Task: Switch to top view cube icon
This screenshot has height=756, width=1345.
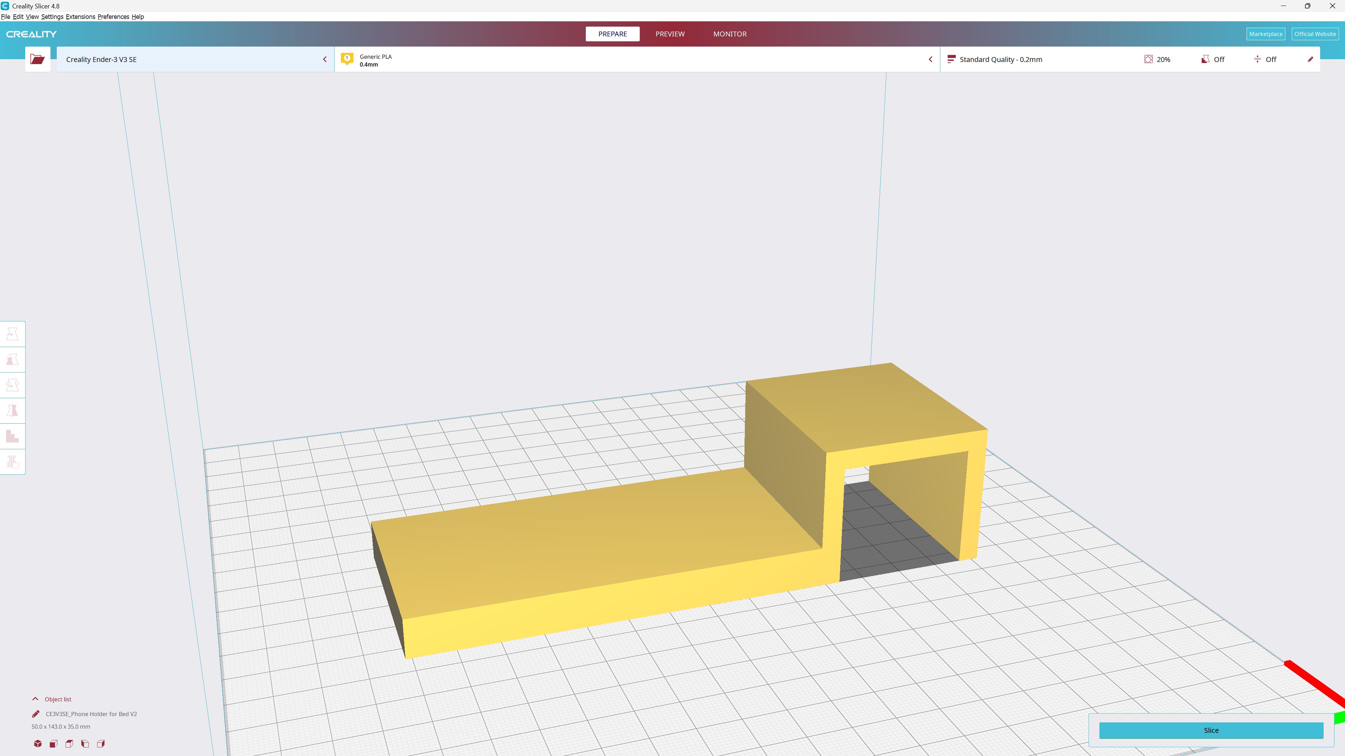Action: [69, 743]
